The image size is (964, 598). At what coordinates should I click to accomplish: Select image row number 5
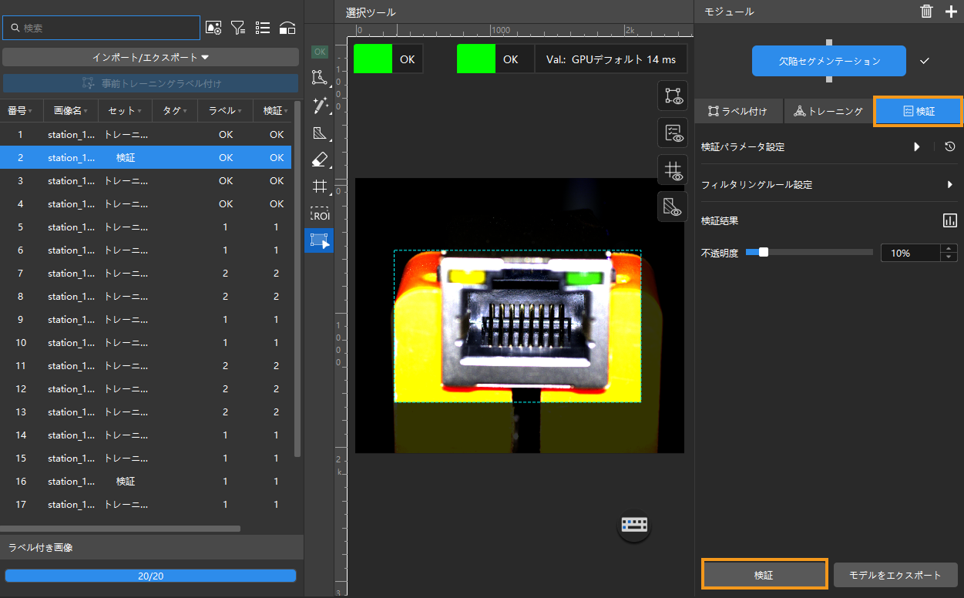[x=146, y=227]
